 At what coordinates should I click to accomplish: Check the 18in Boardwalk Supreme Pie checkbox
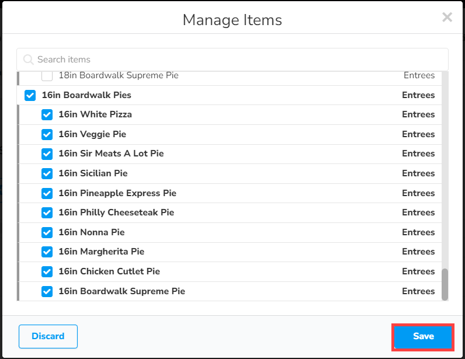tap(47, 76)
